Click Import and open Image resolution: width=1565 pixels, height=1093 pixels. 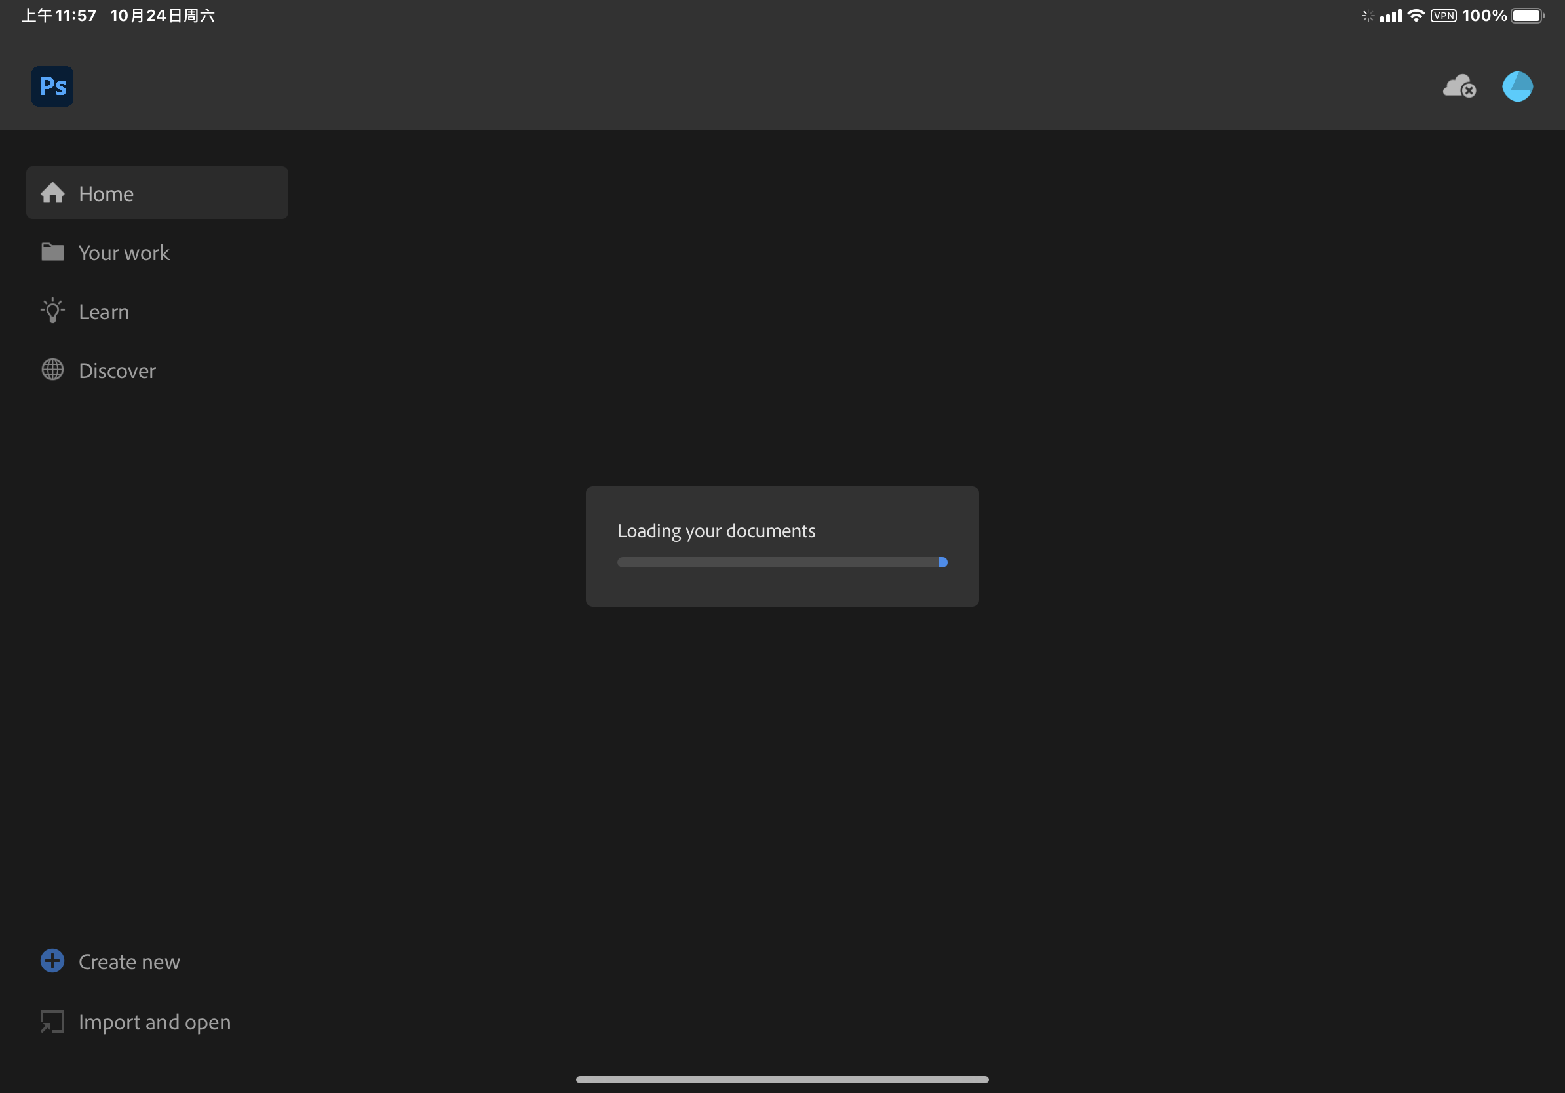tap(154, 1022)
